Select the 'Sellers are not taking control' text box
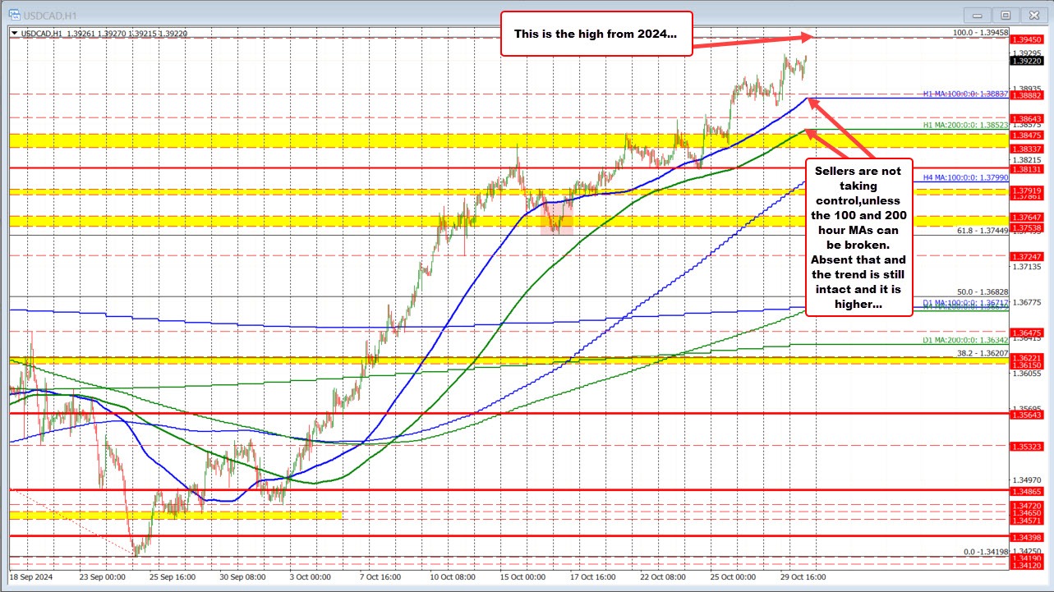Image resolution: width=1054 pixels, height=592 pixels. pos(858,236)
